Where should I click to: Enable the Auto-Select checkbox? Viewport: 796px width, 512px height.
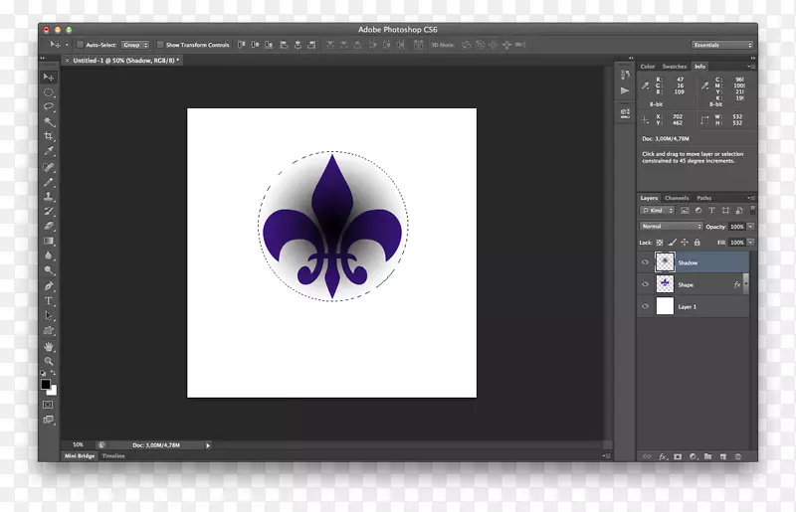pos(81,45)
